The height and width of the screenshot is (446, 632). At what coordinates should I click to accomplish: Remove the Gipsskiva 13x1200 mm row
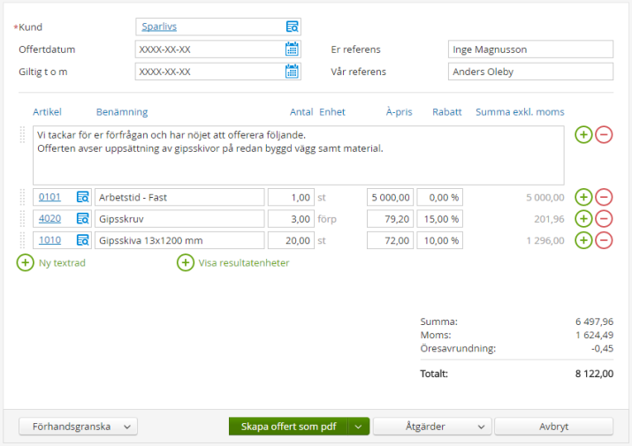[x=604, y=239]
